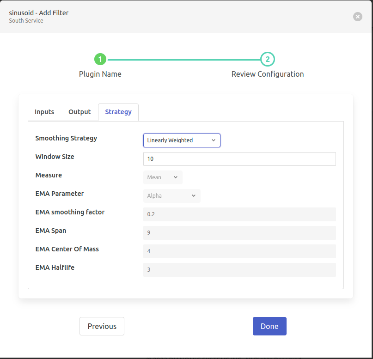
Task: Click the green step 1 circle
Action: 100,60
